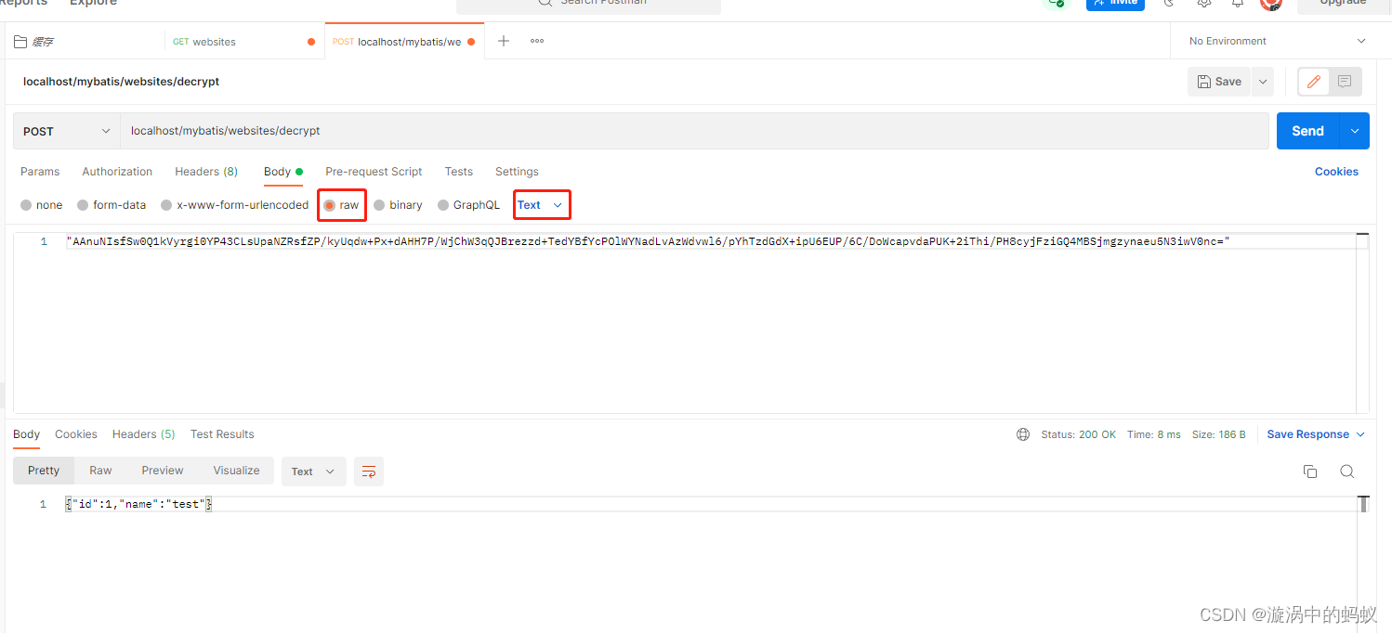
Task: Open the response Headers (5) tab
Action: pyautogui.click(x=144, y=434)
